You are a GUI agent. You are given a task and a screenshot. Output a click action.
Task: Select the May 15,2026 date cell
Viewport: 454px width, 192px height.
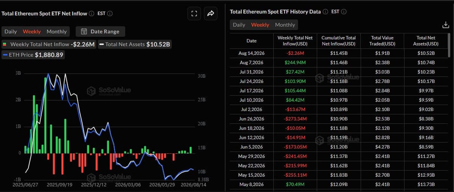click(x=252, y=175)
